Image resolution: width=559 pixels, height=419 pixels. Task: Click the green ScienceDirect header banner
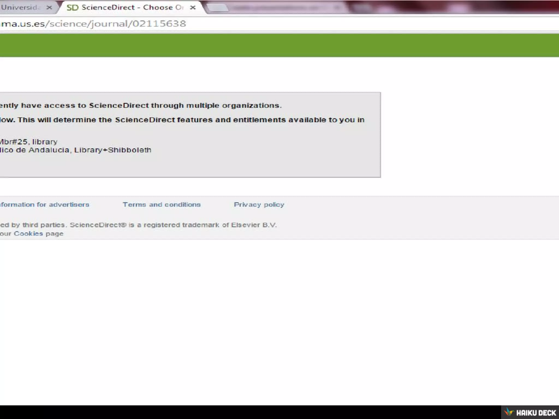pos(279,45)
